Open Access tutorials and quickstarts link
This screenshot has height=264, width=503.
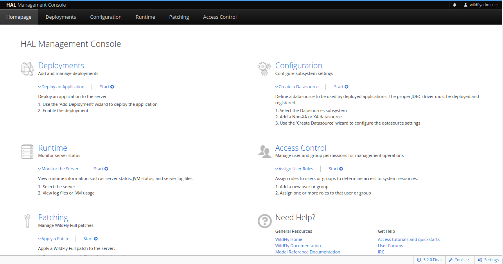pyautogui.click(x=409, y=239)
